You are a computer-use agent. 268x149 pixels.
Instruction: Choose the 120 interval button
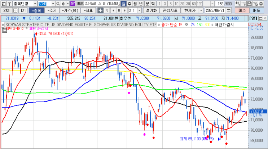199,4
